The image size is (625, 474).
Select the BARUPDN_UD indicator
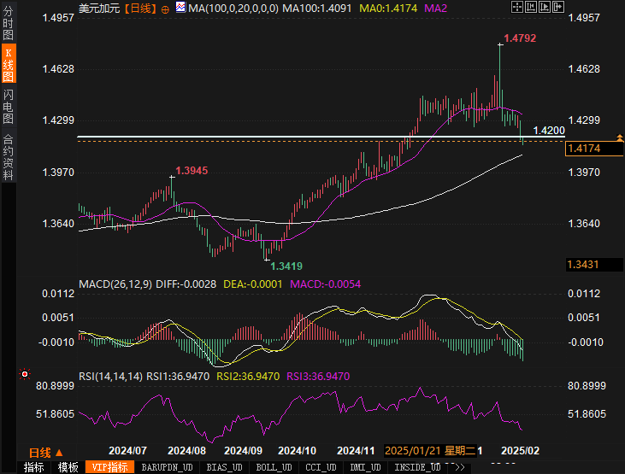coord(167,467)
